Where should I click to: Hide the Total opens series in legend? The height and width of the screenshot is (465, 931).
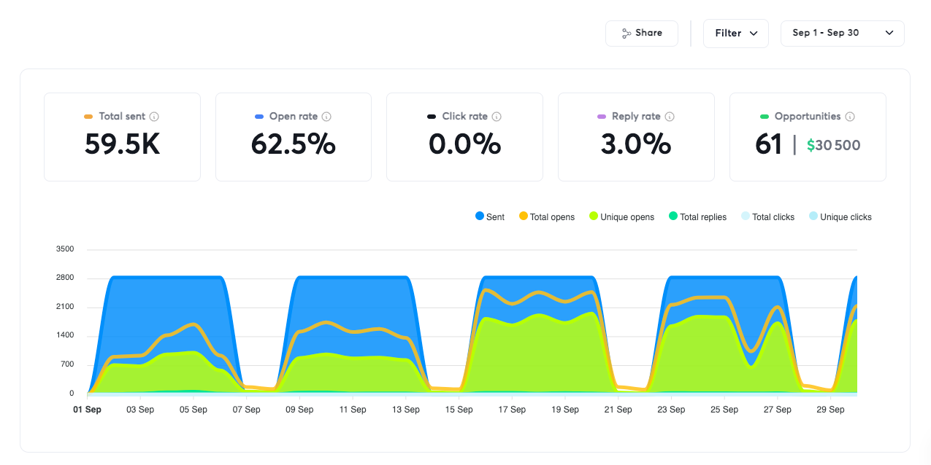tap(547, 217)
